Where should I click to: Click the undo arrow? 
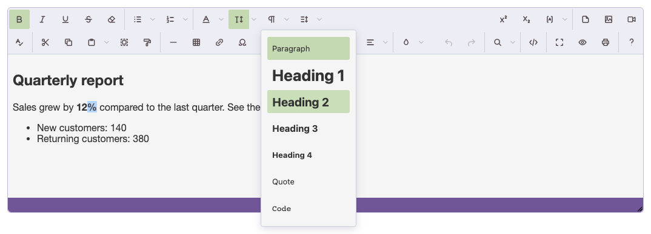coord(448,42)
